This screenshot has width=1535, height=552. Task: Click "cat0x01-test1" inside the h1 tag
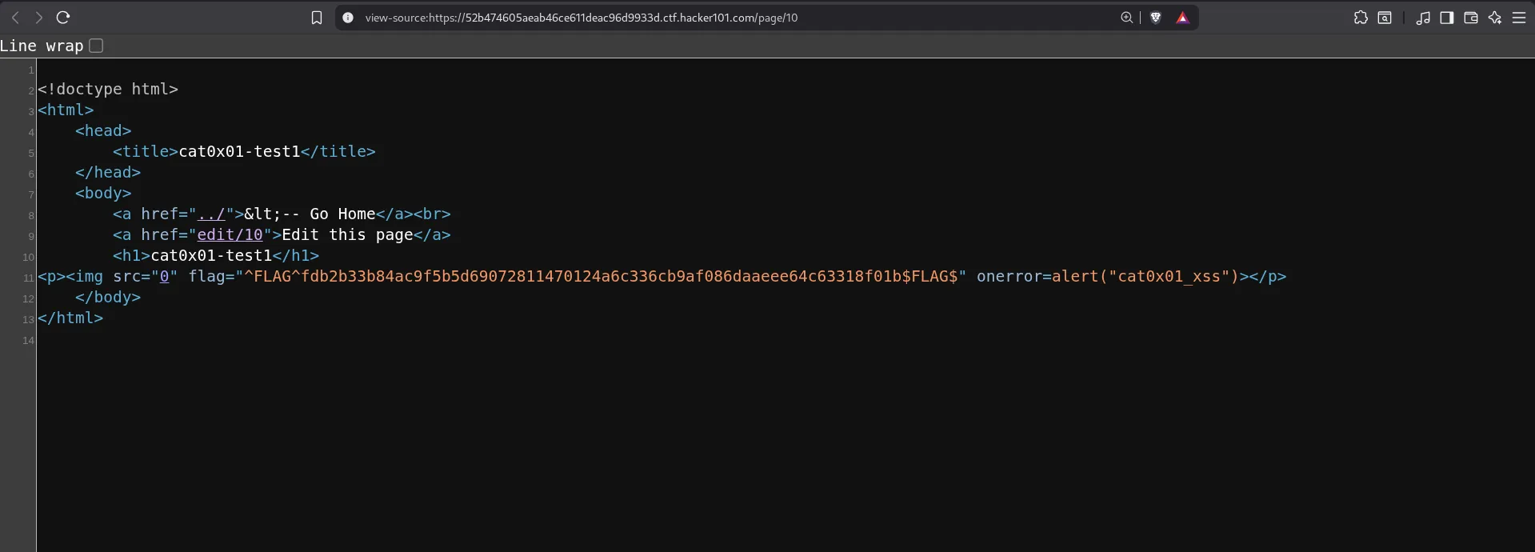pyautogui.click(x=211, y=255)
